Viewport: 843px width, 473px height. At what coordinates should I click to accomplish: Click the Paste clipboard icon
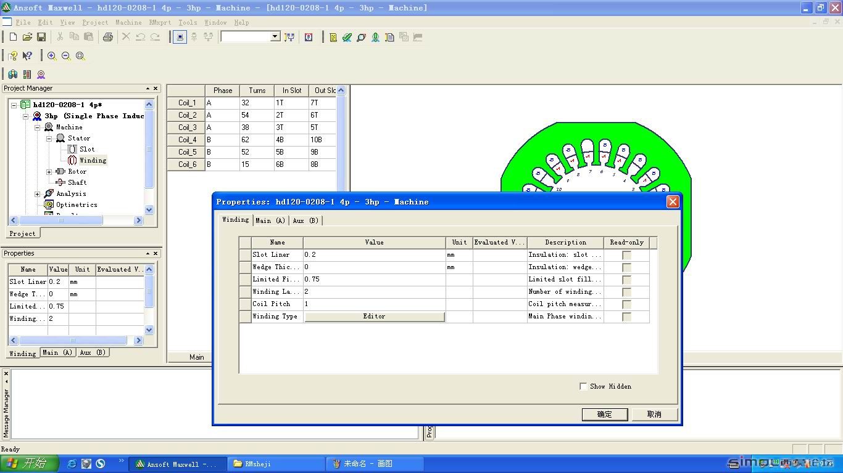pyautogui.click(x=88, y=37)
